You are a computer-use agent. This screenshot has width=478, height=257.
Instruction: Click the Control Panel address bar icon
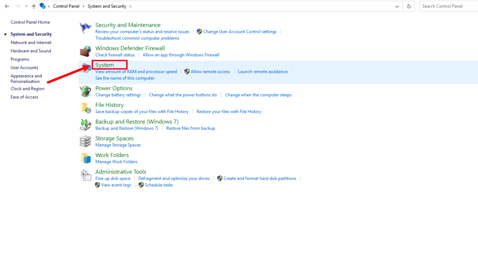tap(43, 6)
